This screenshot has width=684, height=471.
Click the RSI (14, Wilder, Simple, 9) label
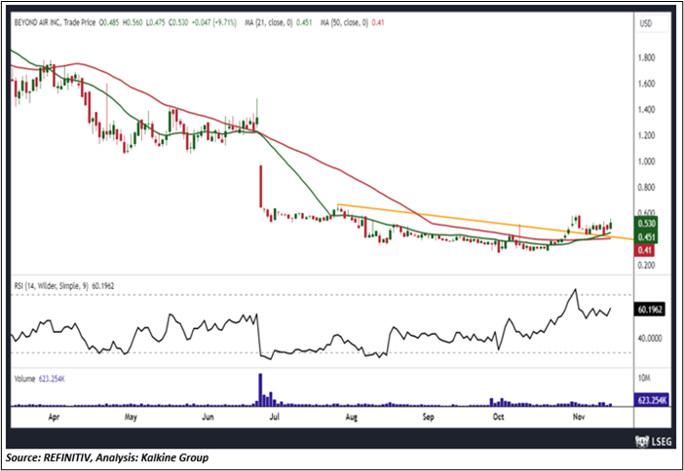pos(51,286)
